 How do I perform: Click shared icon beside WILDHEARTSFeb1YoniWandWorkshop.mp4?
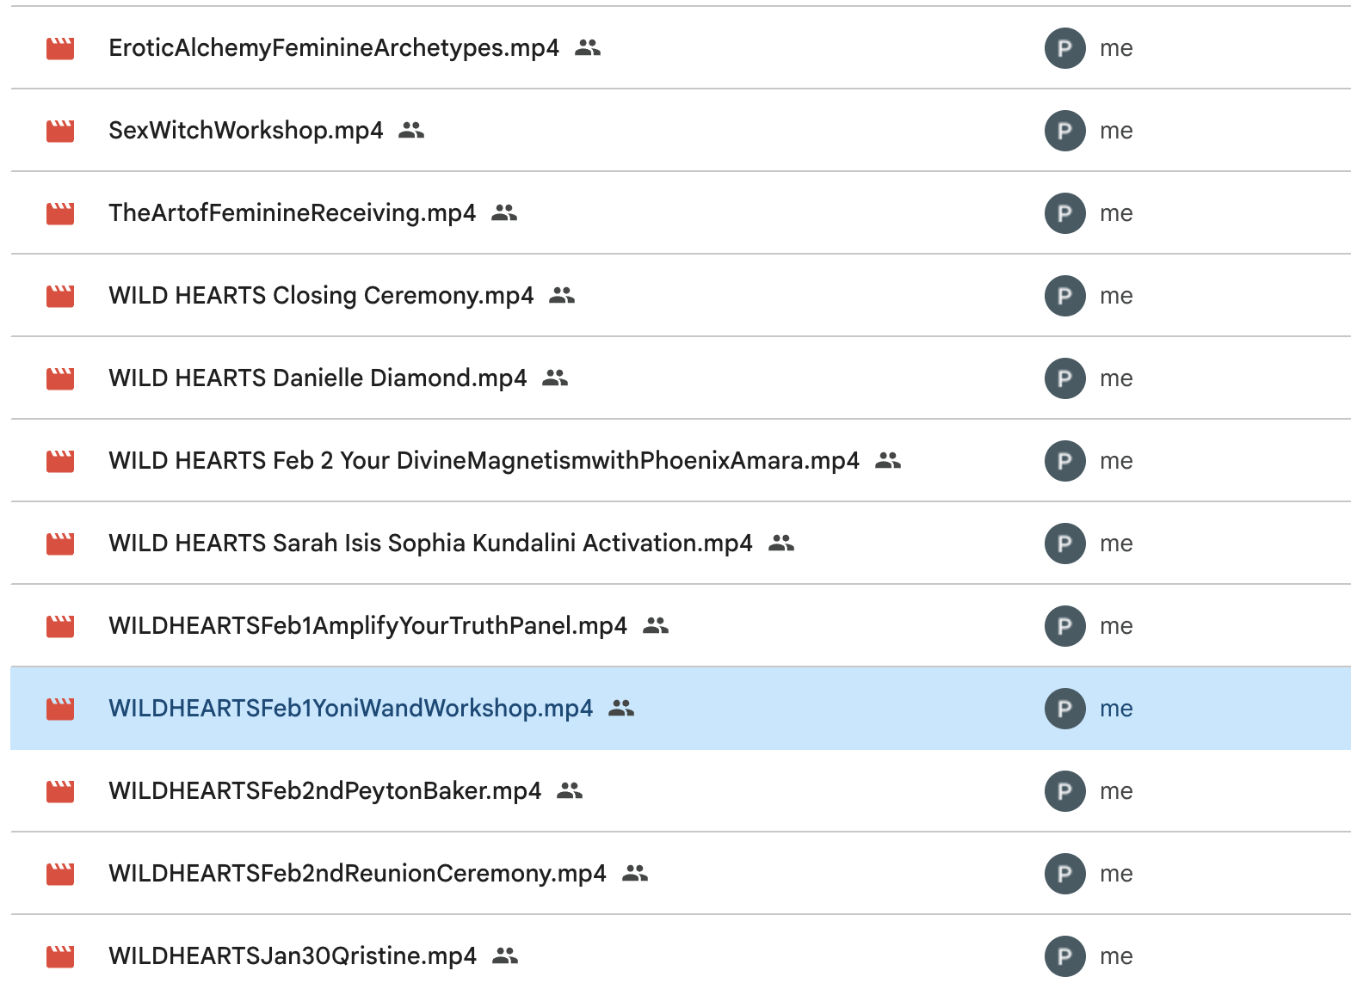(621, 709)
